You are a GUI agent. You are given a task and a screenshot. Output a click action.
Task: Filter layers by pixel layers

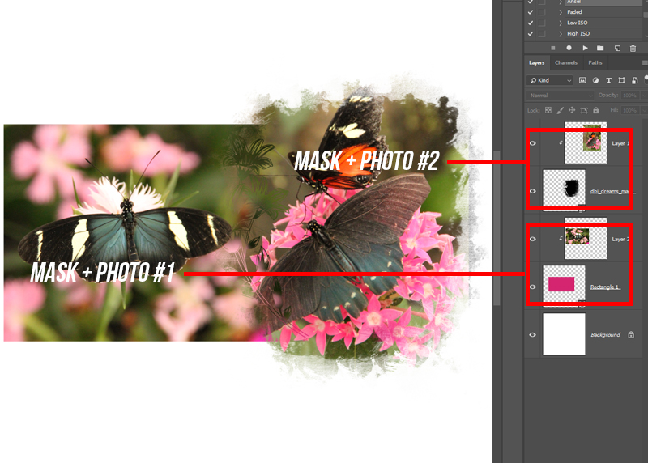tap(582, 80)
